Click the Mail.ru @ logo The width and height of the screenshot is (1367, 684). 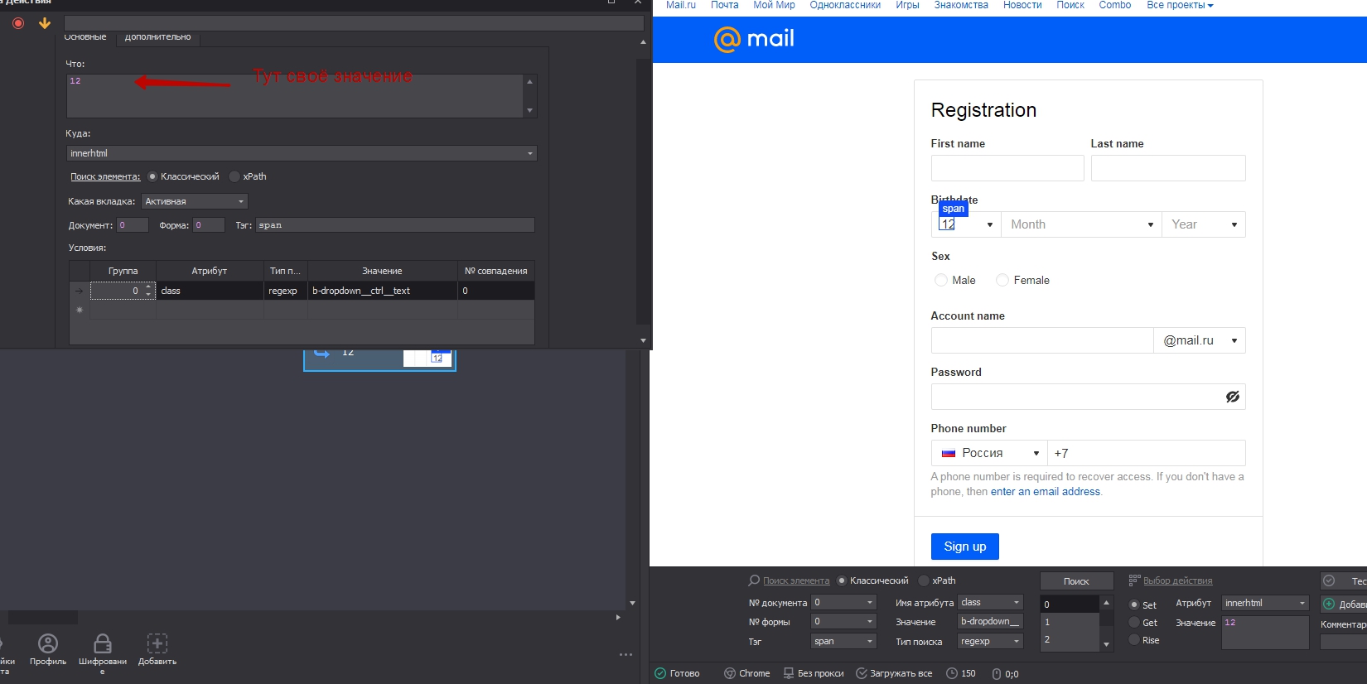pos(727,39)
